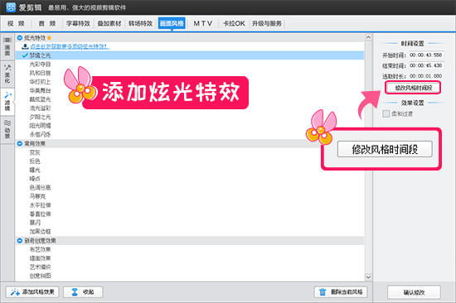Select the 加黑边框 effect
Image resolution: width=456 pixels, height=303 pixels.
click(x=40, y=232)
